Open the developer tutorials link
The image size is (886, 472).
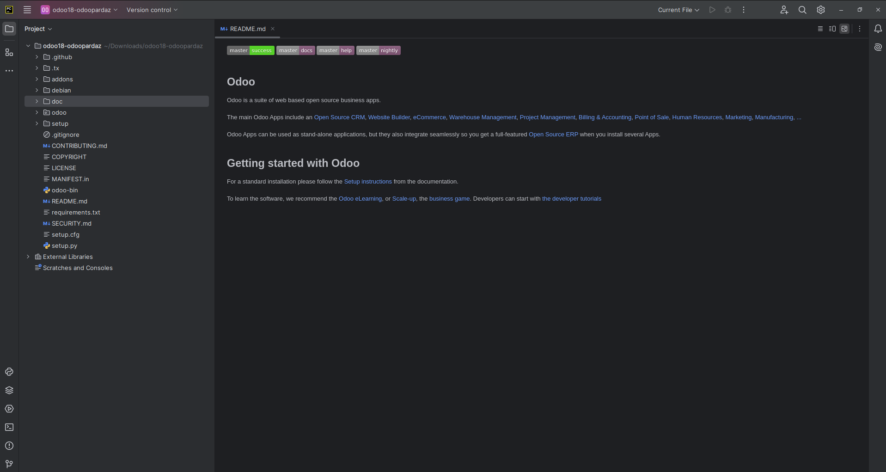click(x=572, y=199)
